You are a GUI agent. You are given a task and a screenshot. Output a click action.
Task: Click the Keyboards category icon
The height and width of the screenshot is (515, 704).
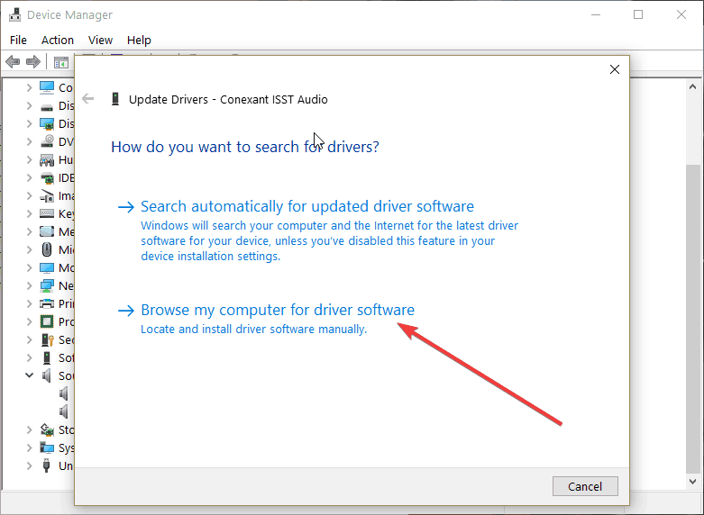coord(47,214)
